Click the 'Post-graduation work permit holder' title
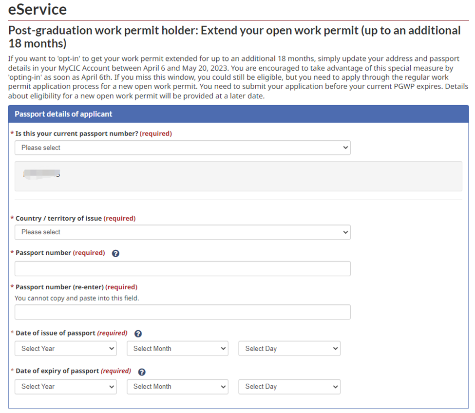 [x=234, y=37]
